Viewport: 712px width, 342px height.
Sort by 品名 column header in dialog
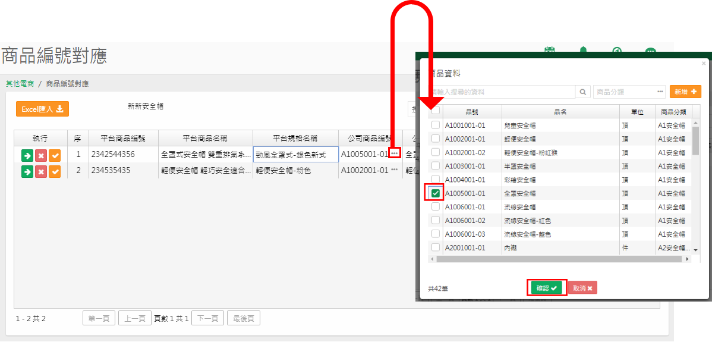point(561,111)
